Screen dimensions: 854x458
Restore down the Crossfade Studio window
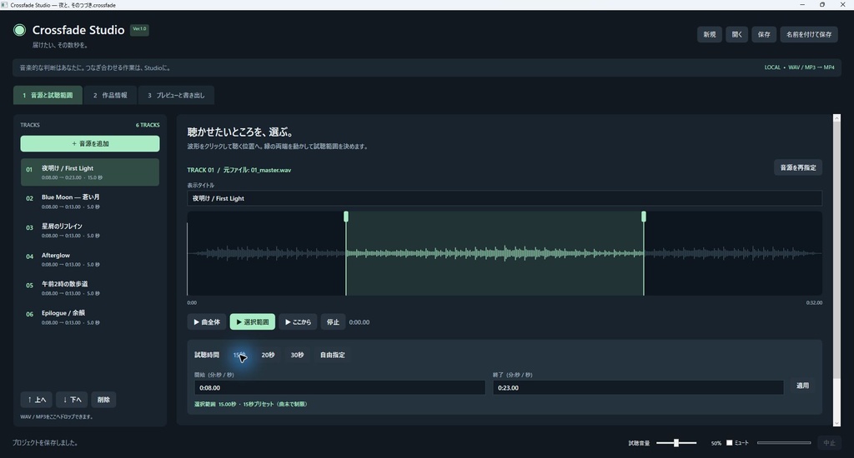pyautogui.click(x=822, y=4)
